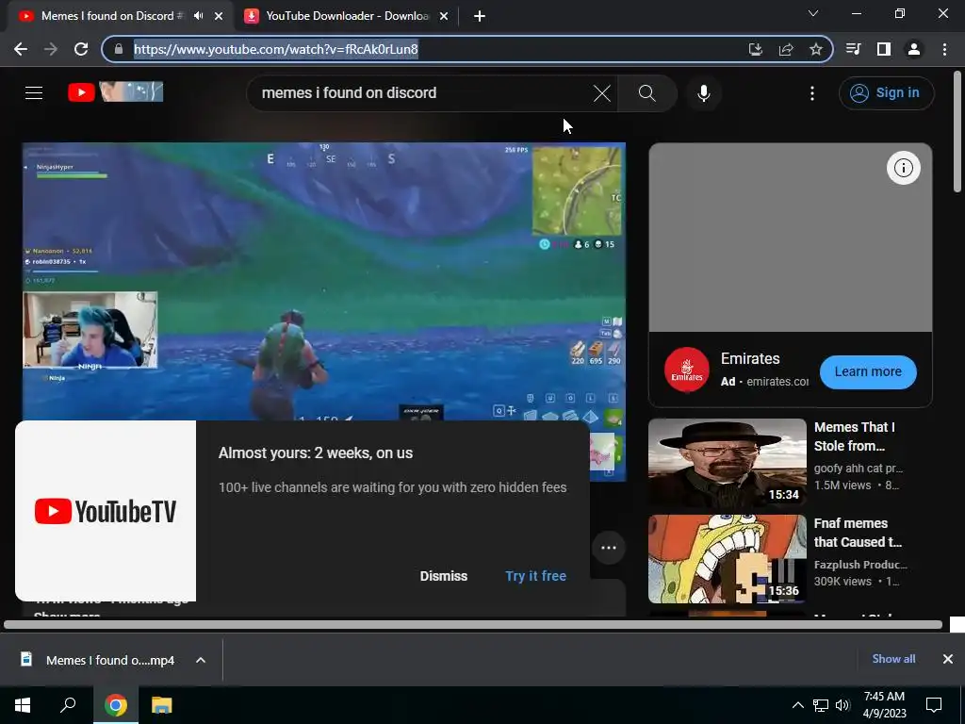Screen dimensions: 965x724
Task: Open network status tray icon
Action: click(x=821, y=705)
